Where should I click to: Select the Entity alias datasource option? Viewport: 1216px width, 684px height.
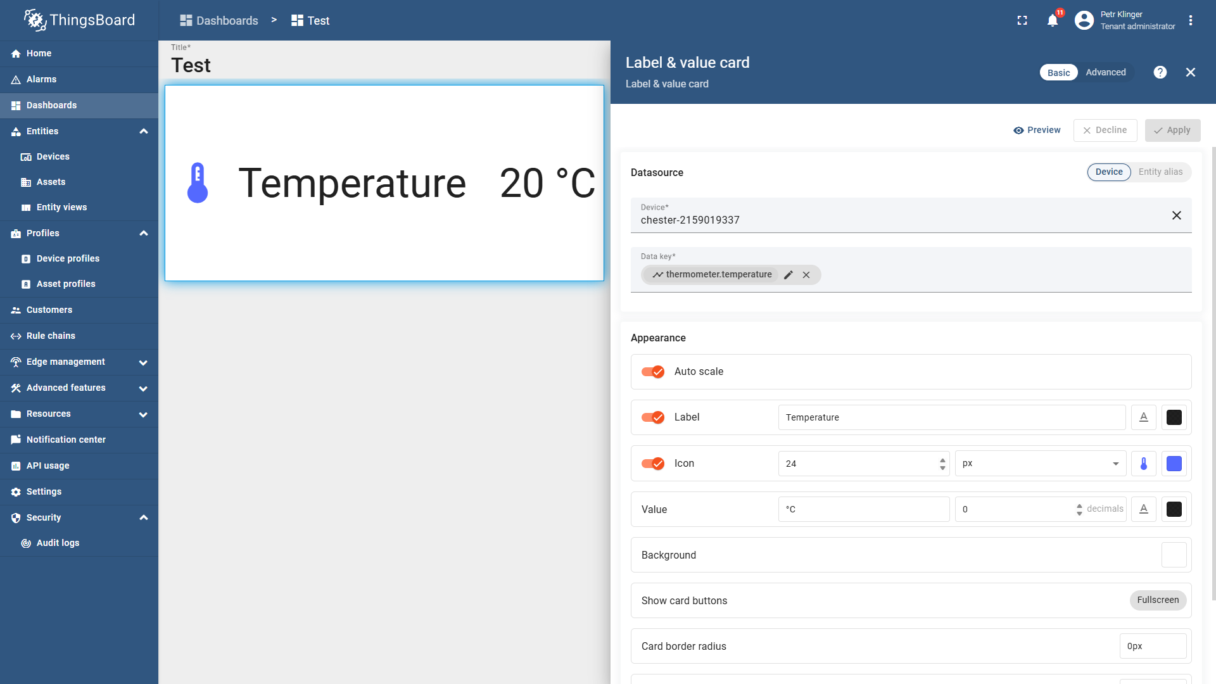point(1160,172)
